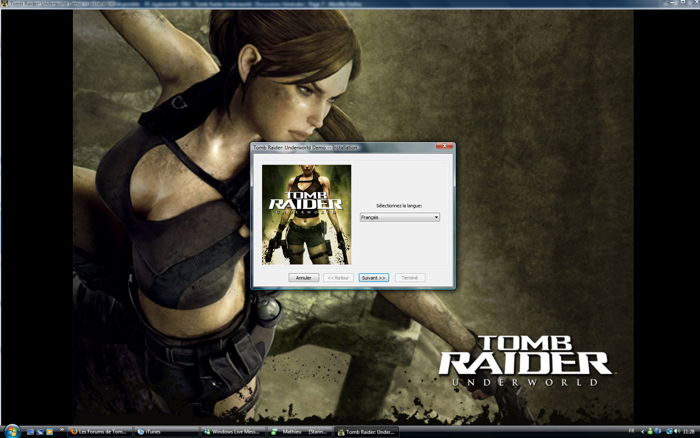The image size is (700, 438).
Task: Cancel installation with the Annuler button
Action: click(x=304, y=278)
